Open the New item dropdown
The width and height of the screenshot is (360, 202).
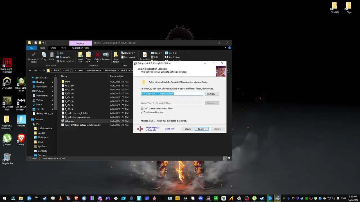pos(128,53)
